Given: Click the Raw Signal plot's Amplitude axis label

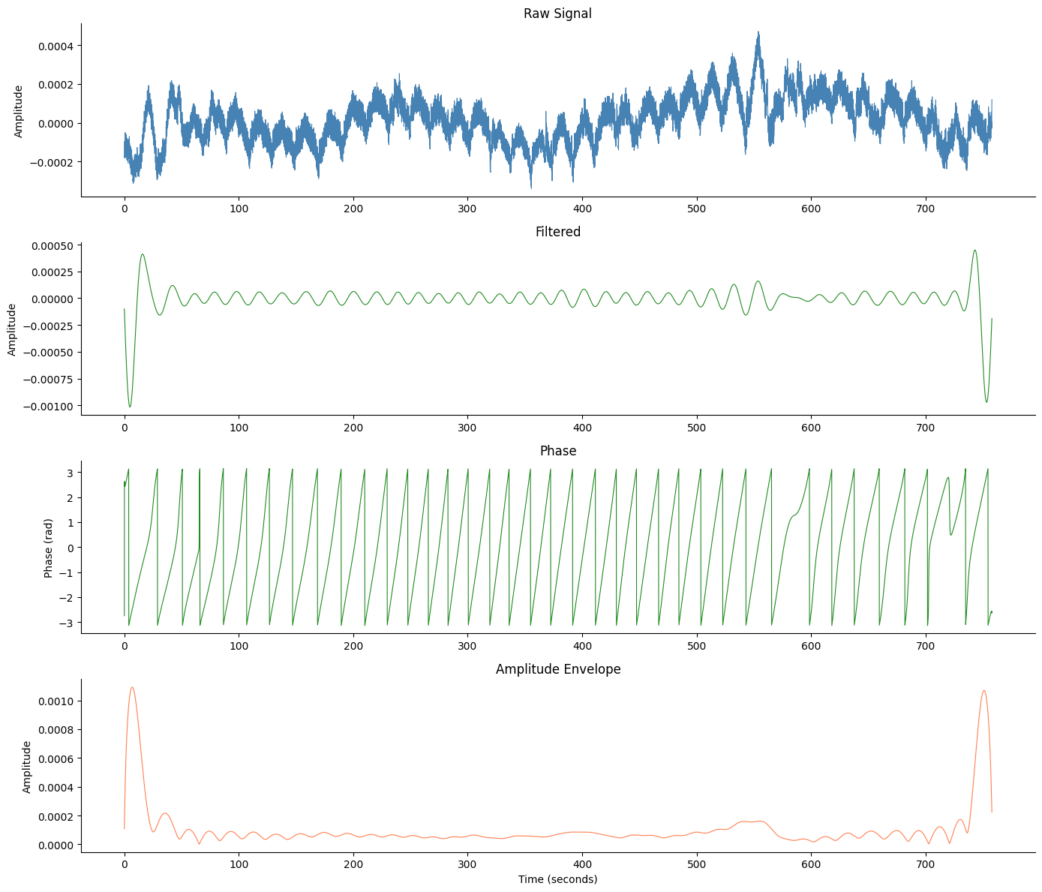Looking at the screenshot, I should (19, 111).
